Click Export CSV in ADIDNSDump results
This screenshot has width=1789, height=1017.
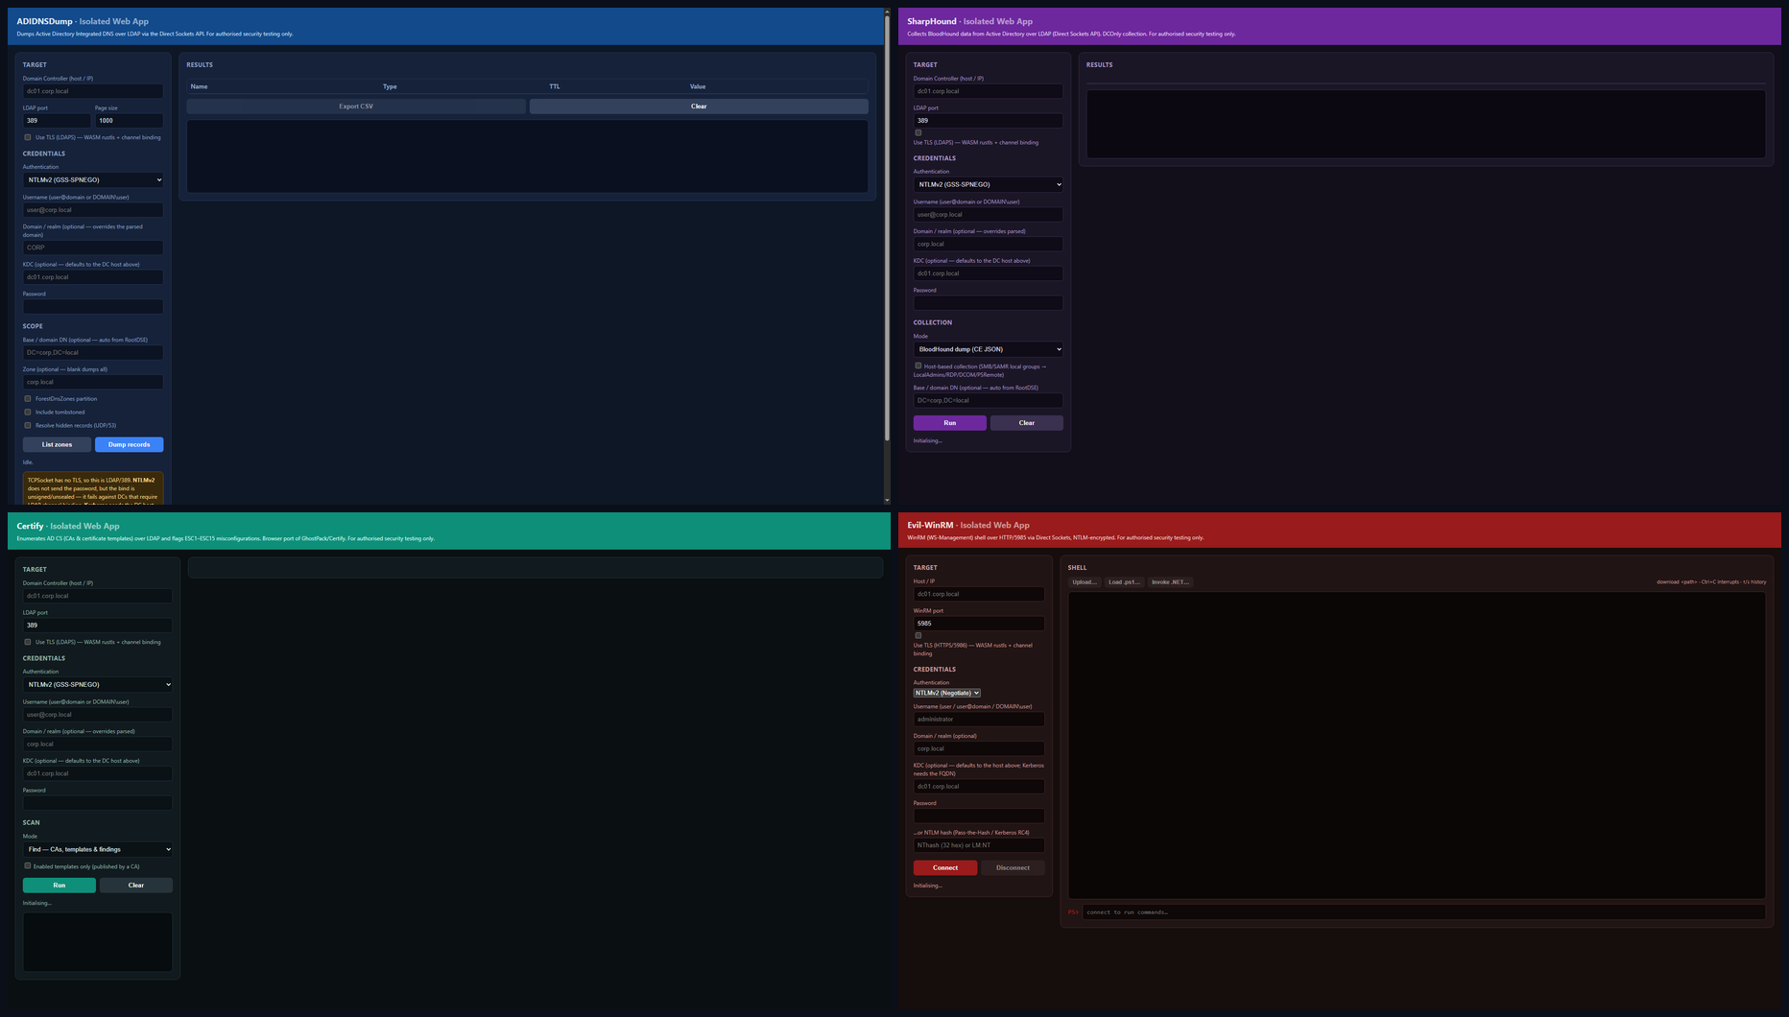356,106
